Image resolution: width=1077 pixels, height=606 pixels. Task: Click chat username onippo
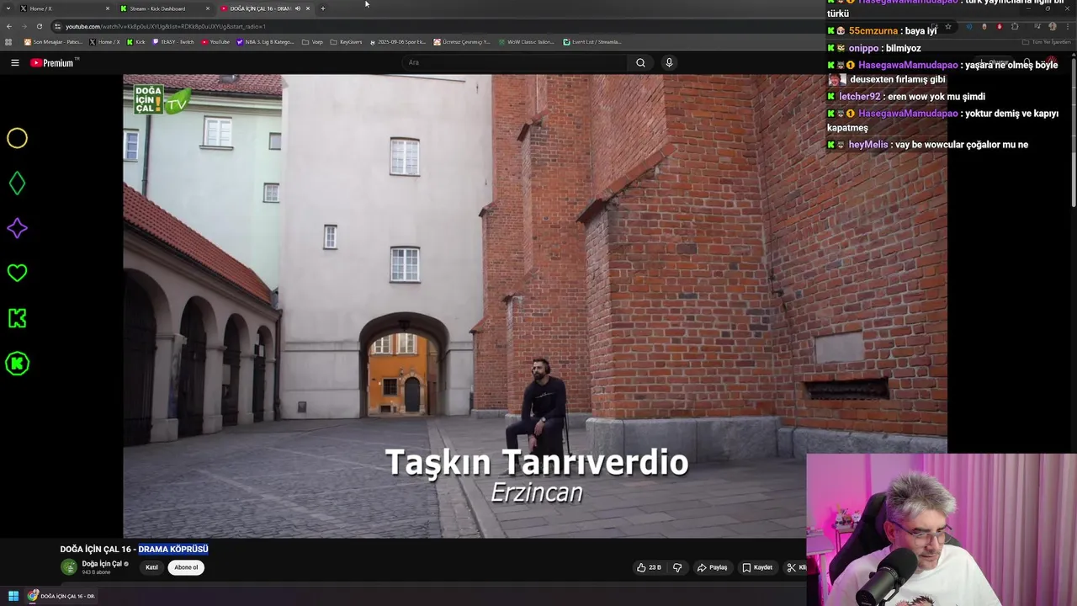coord(863,49)
